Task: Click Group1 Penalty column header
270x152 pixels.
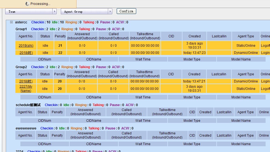Action: point(60,36)
